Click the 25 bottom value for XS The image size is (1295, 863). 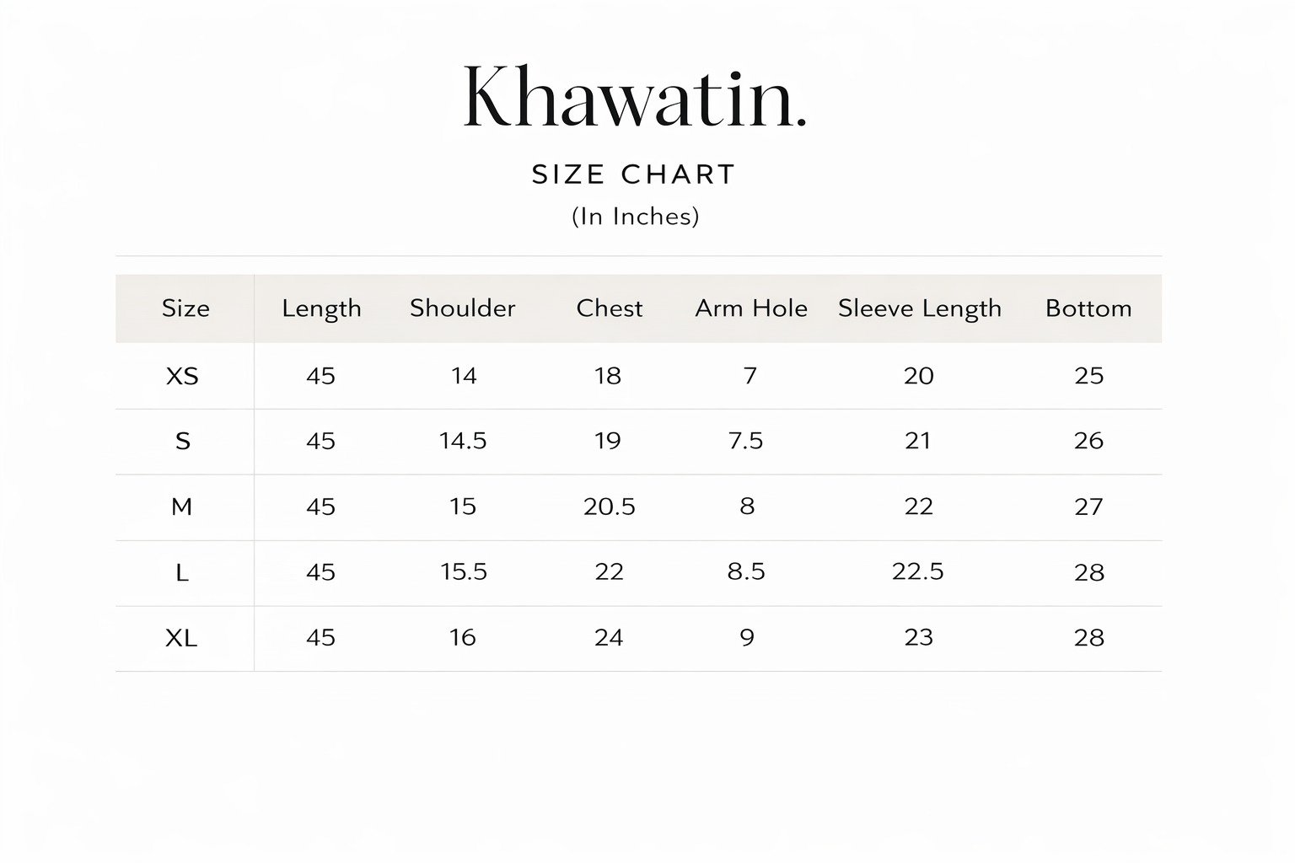tap(1088, 376)
